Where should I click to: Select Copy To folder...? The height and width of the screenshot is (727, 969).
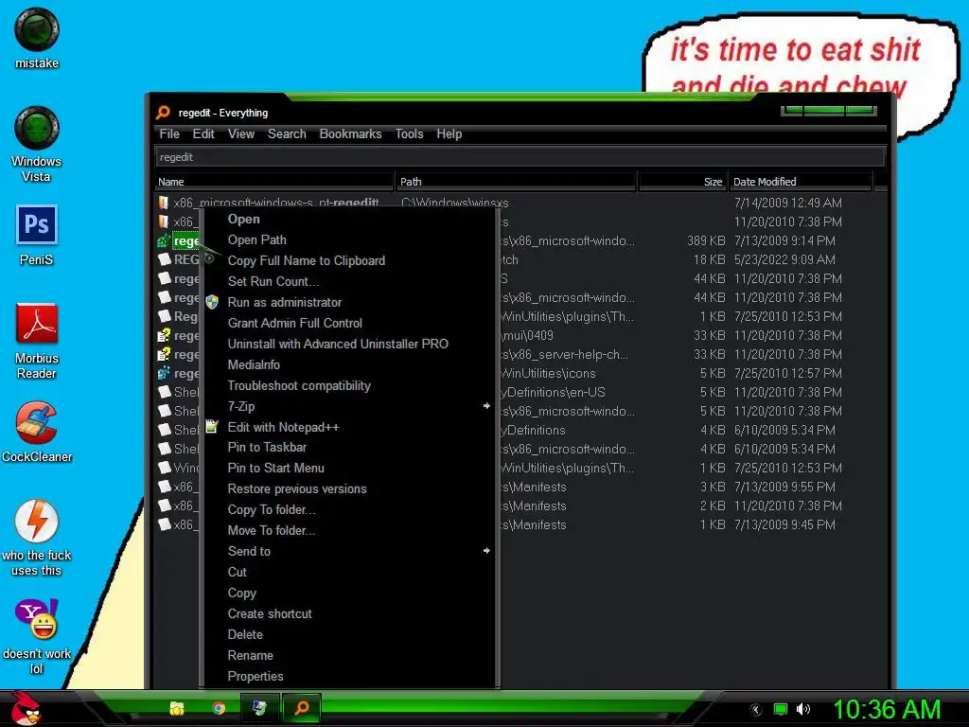coord(272,510)
